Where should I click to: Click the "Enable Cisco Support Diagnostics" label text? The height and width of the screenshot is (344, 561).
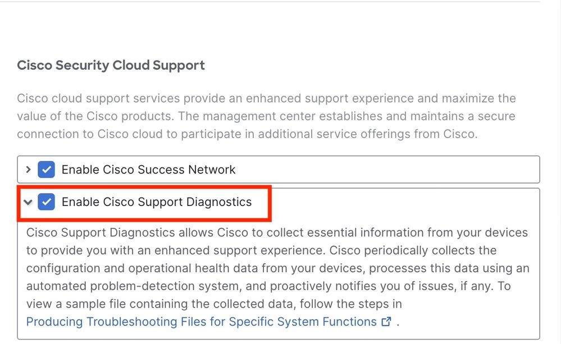pyautogui.click(x=156, y=202)
